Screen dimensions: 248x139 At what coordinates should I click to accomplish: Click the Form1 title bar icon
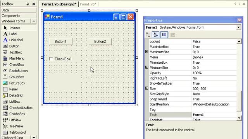47,17
